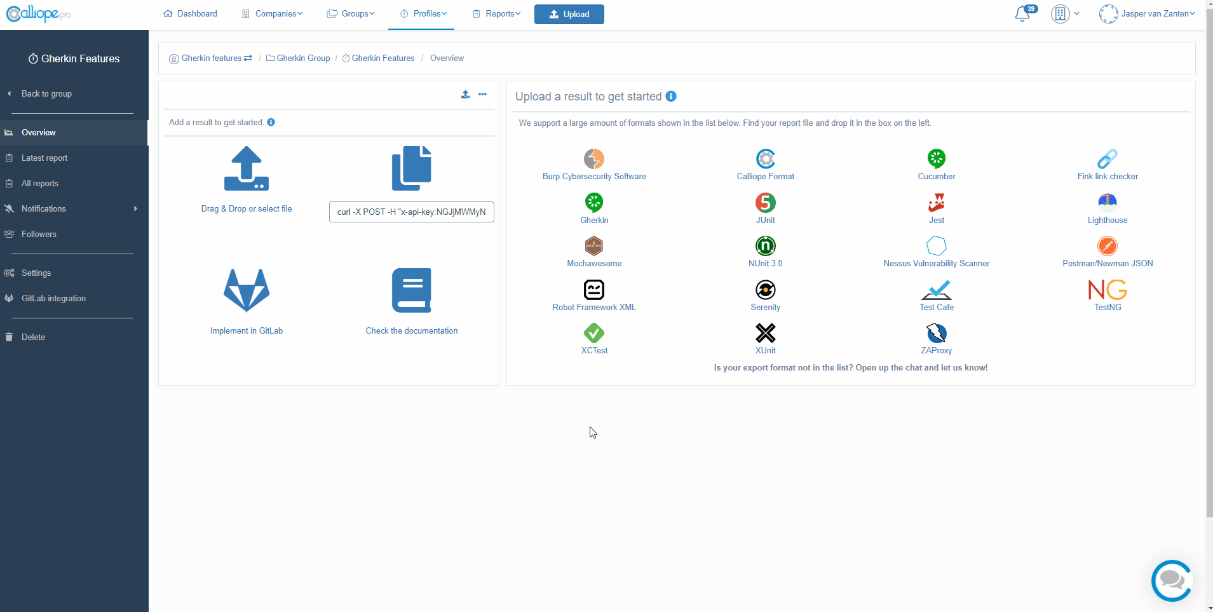This screenshot has width=1213, height=612.
Task: Open Settings in the sidebar
Action: pyautogui.click(x=74, y=273)
